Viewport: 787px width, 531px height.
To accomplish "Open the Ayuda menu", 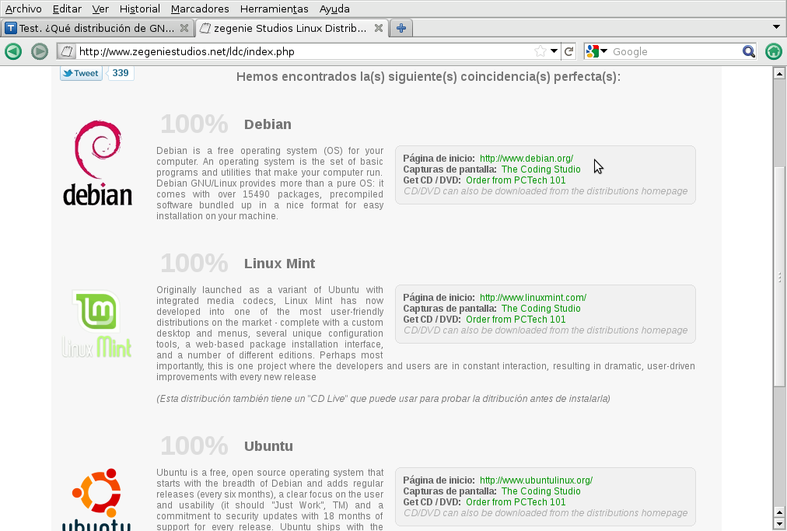I will [x=334, y=9].
